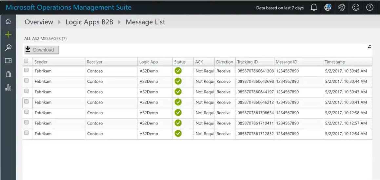The width and height of the screenshot is (380, 180).
Task: Click status checkmark for 10:12:54 AM row
Action: (178, 133)
